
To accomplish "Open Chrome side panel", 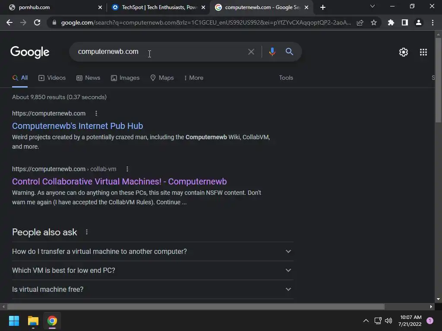I will (x=405, y=22).
